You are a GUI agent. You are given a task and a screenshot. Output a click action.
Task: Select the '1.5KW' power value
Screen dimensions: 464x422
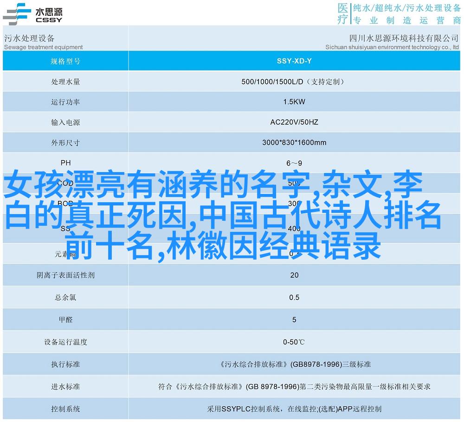[294, 102]
